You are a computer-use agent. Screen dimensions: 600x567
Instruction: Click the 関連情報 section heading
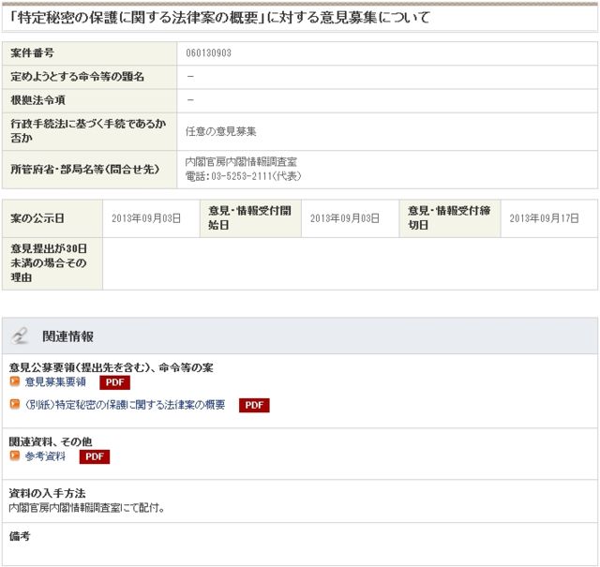[x=67, y=336]
